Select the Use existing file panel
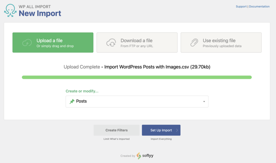Image resolution: width=276 pixels, height=163 pixels. pyautogui.click(x=221, y=42)
